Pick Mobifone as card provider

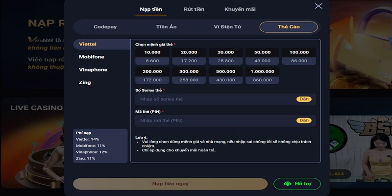[x=92, y=57]
